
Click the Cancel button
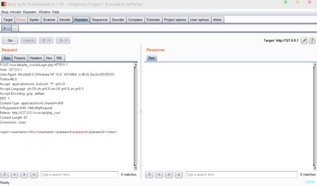coord(28,40)
